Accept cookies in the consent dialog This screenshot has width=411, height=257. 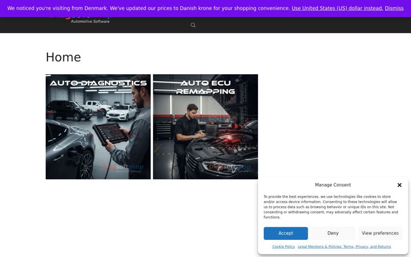point(286,233)
